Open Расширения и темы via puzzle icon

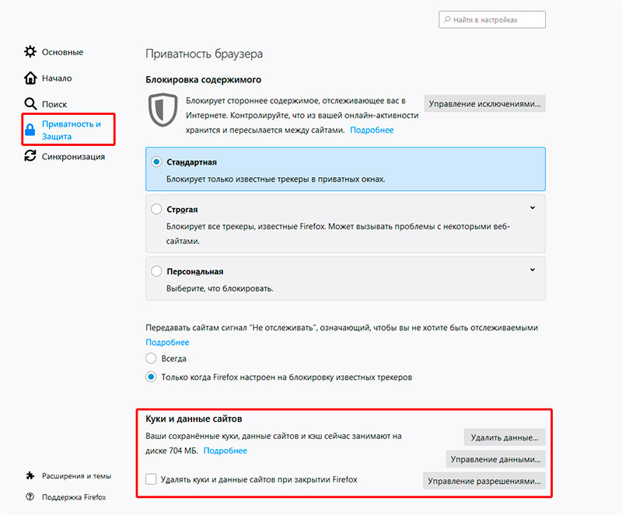(x=29, y=475)
